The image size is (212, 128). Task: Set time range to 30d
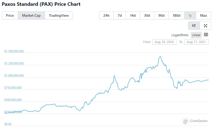(x=147, y=15)
